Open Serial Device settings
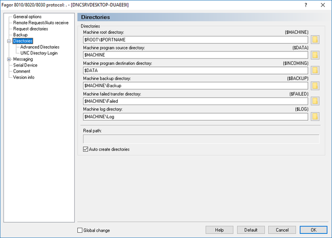This screenshot has width=332, height=238. [25, 65]
